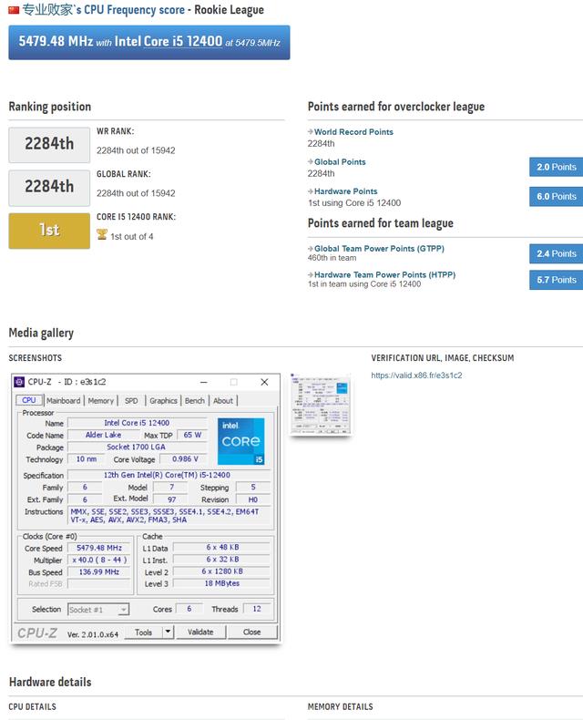Click the 6.0 Points badge

tap(556, 197)
